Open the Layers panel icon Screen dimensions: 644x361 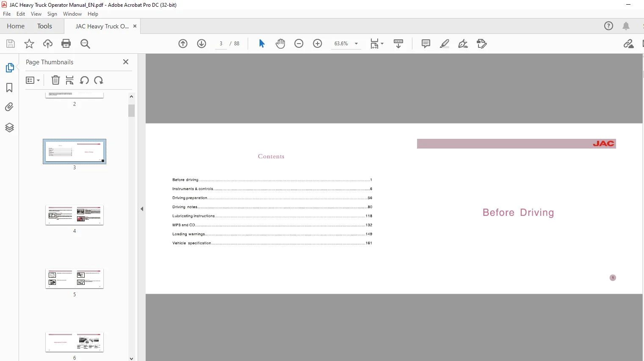(9, 127)
